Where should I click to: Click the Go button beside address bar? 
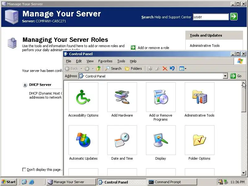point(236,76)
